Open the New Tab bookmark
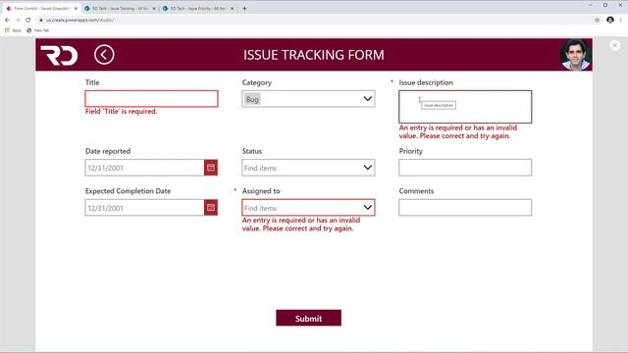The width and height of the screenshot is (628, 353). [x=38, y=30]
